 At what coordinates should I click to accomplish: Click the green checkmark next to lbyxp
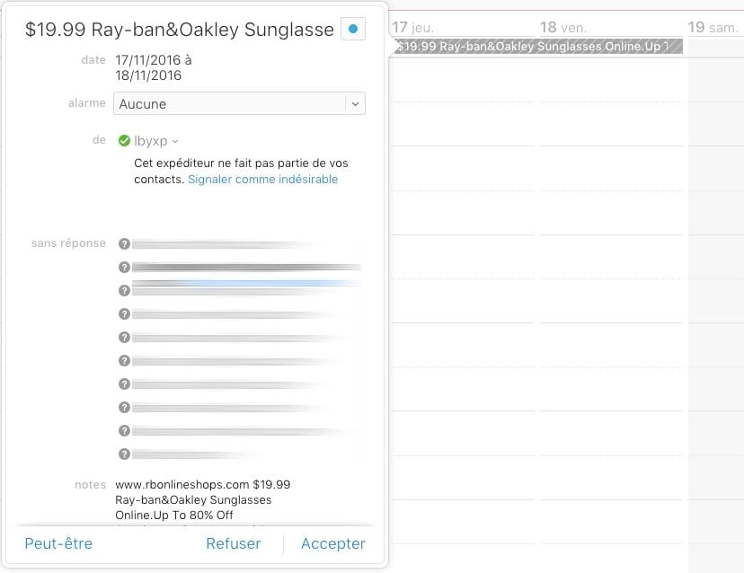pos(124,141)
